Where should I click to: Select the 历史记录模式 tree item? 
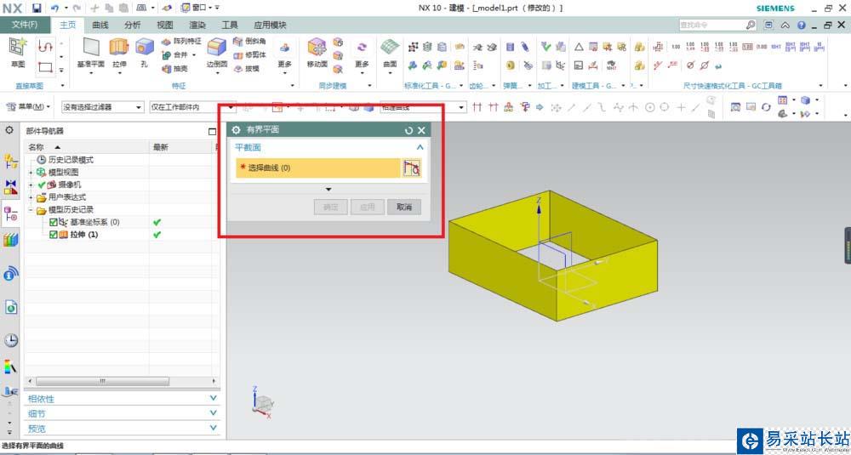point(71,160)
